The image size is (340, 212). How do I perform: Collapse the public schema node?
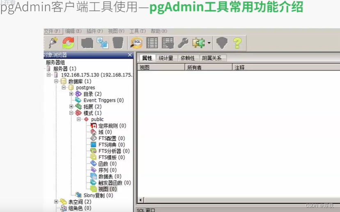79,119
